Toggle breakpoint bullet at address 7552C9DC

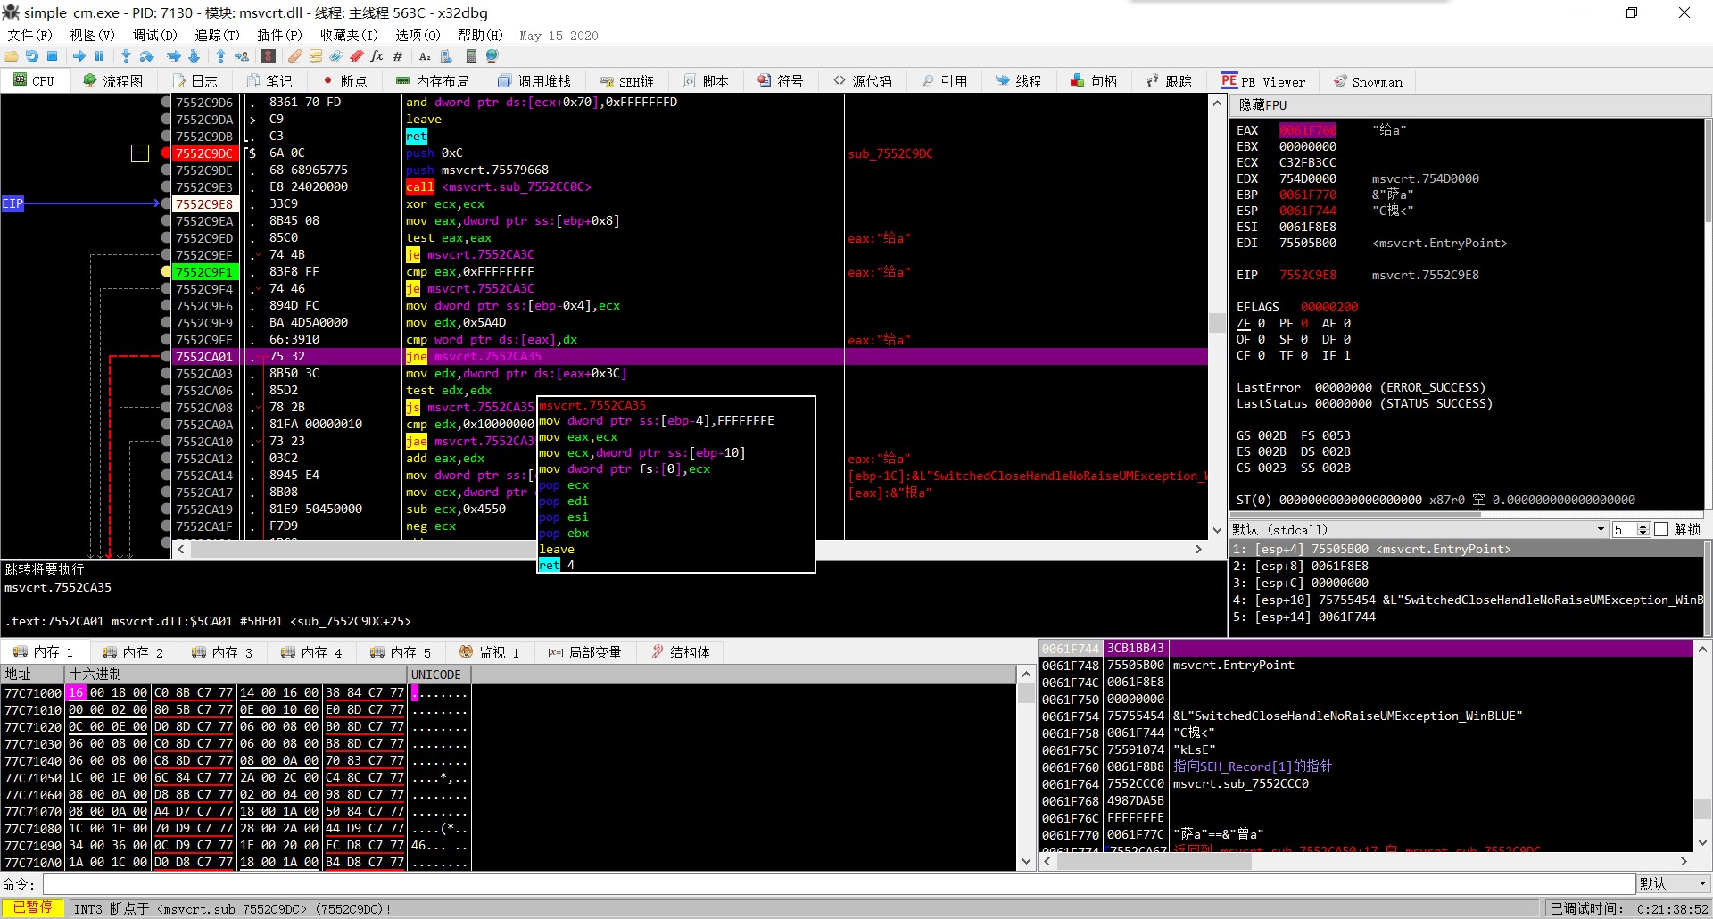166,153
